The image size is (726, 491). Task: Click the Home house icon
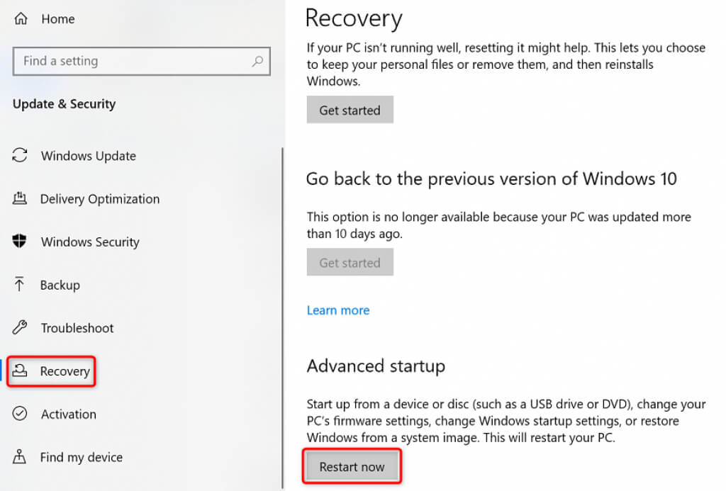click(x=20, y=20)
